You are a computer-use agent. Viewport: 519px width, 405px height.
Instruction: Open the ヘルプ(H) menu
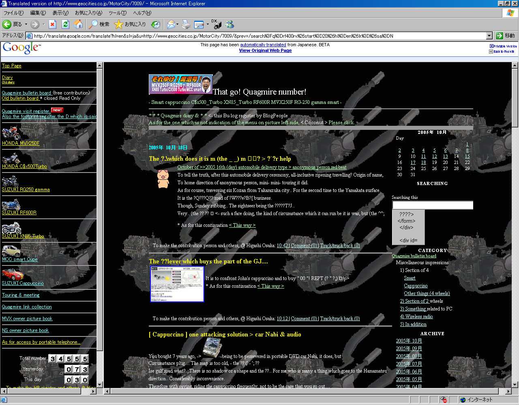[142, 13]
